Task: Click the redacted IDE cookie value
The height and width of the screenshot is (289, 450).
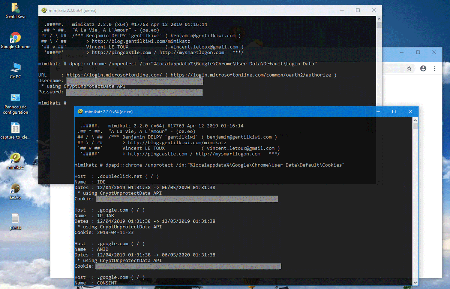Action: click(x=187, y=199)
